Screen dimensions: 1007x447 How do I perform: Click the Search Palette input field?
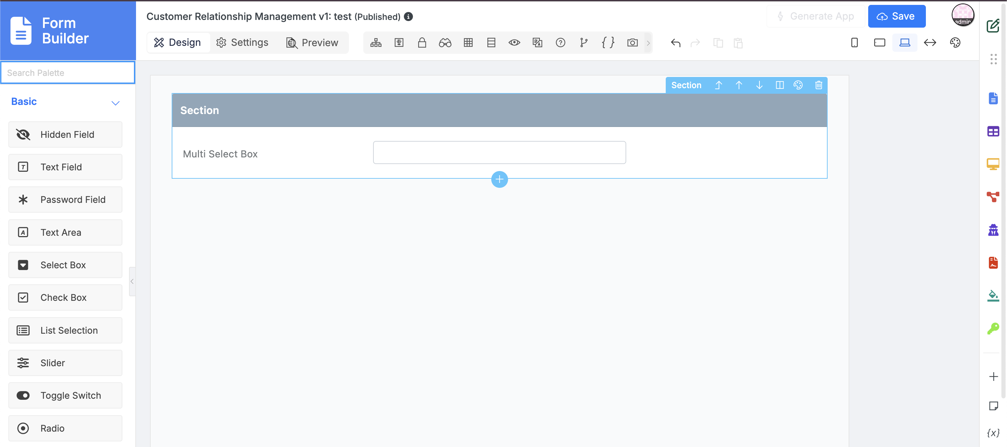pyautogui.click(x=68, y=73)
